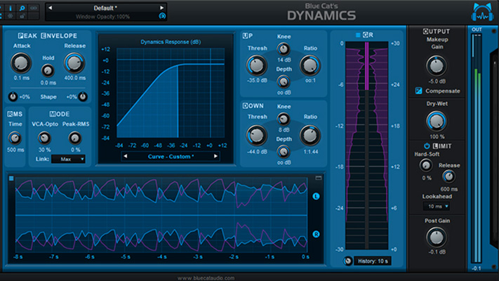Toggle the R channel waveform display
The width and height of the screenshot is (499, 281).
point(316,234)
